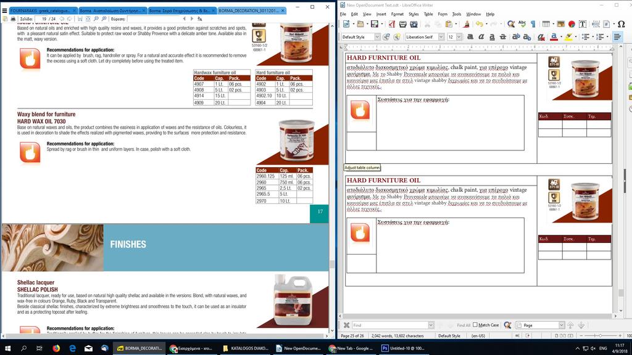
Task: Toggle Bold formatting in Writer
Action: pos(470,37)
